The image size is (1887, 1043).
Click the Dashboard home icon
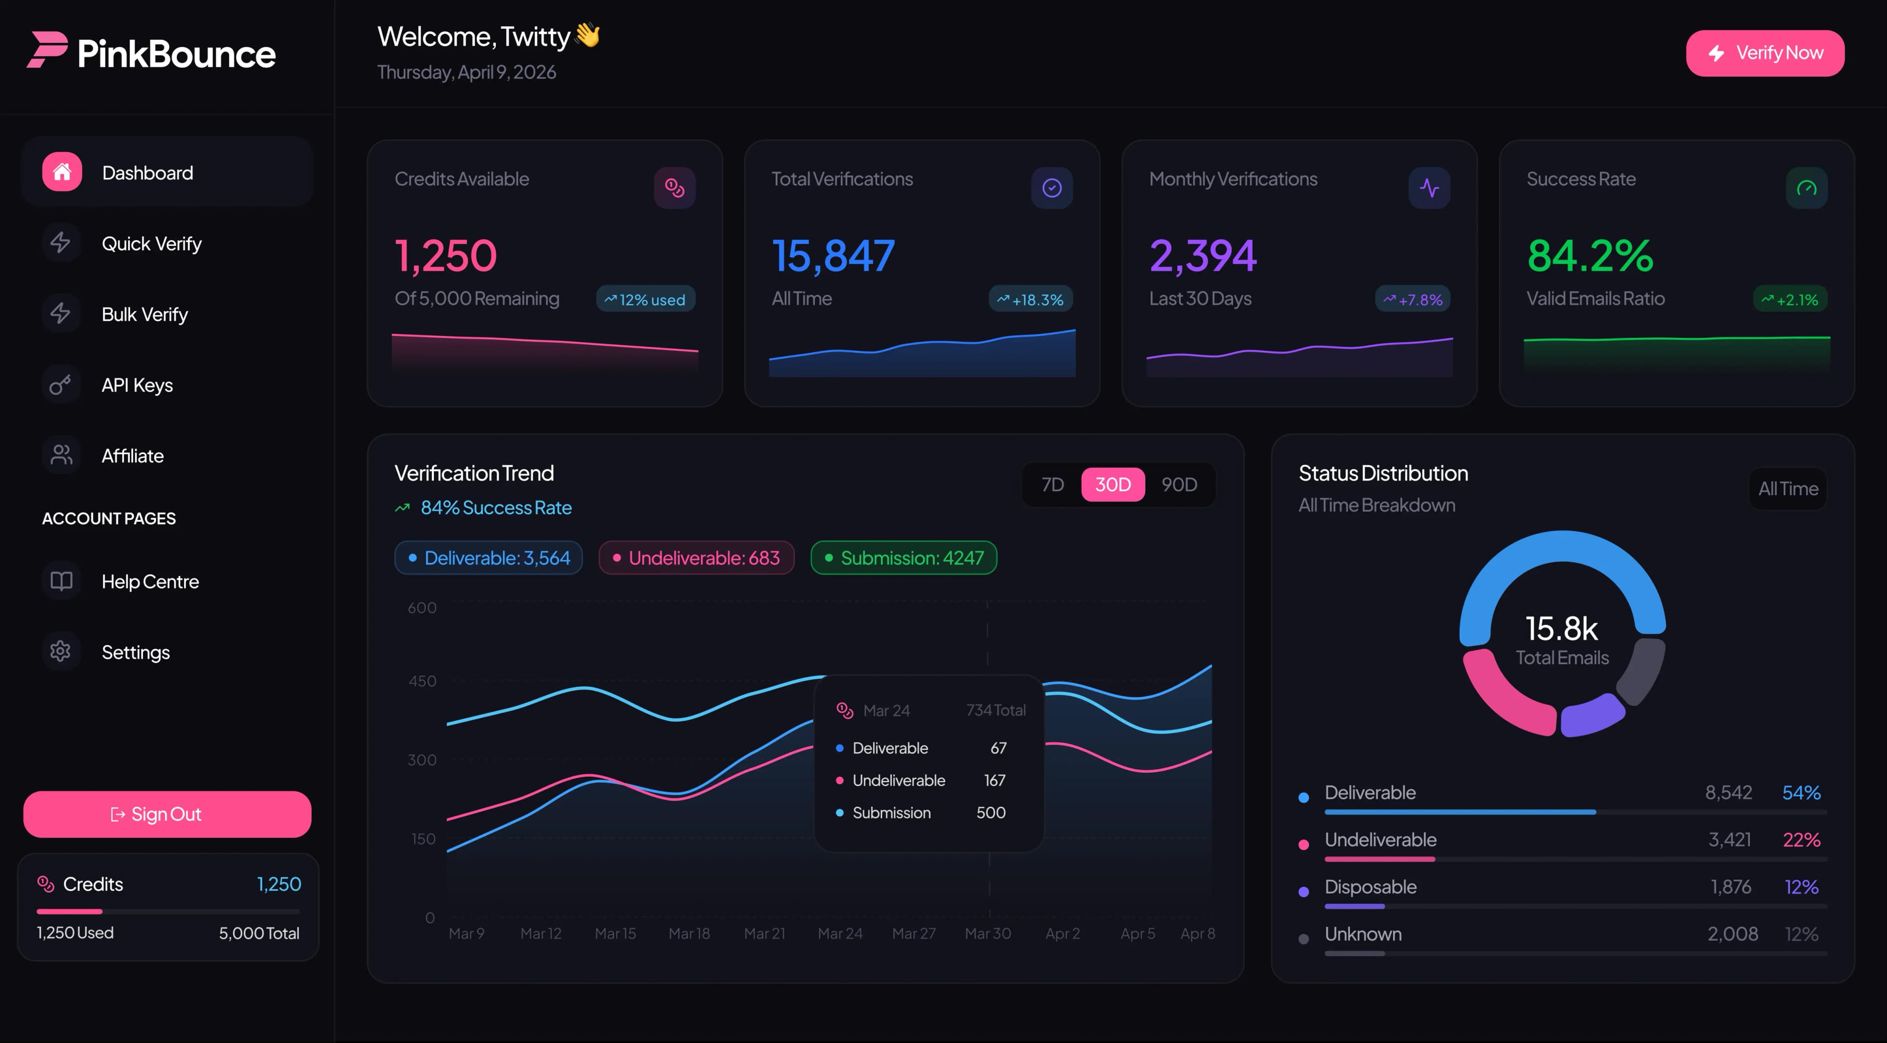tap(61, 172)
